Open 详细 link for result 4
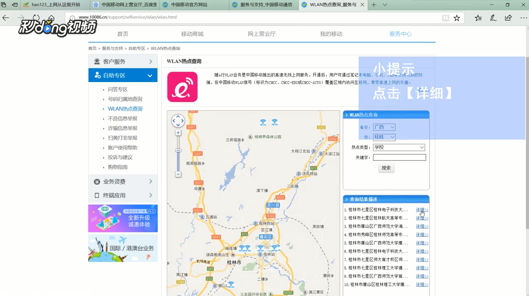This screenshot has width=529, height=296. point(422,235)
